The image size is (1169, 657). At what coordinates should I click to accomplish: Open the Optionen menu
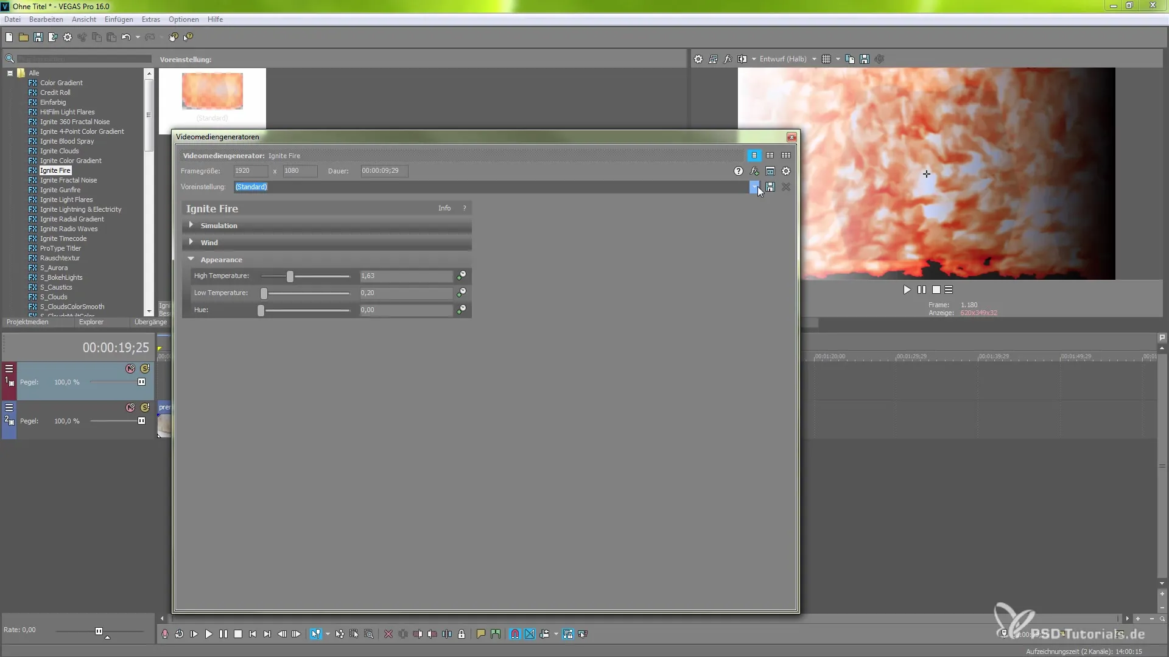[184, 19]
